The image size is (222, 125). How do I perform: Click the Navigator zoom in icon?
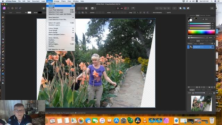(214, 93)
